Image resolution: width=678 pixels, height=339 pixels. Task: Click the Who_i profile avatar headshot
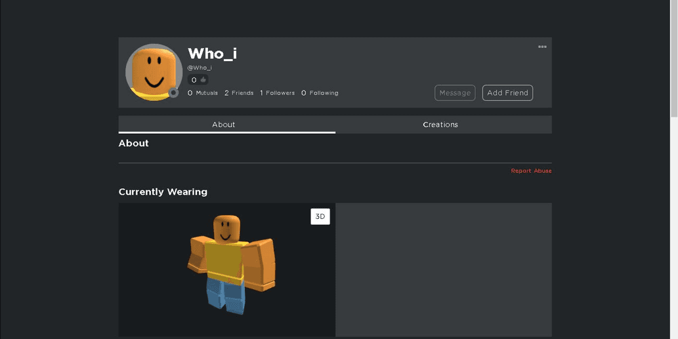coord(154,72)
